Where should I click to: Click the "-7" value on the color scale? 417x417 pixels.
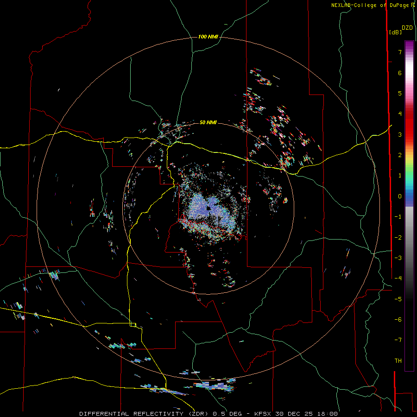398,340
